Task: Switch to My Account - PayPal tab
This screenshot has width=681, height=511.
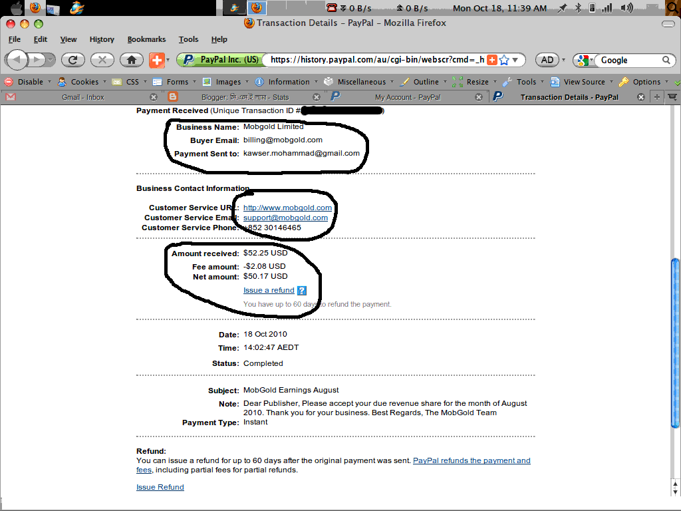Action: pos(408,97)
